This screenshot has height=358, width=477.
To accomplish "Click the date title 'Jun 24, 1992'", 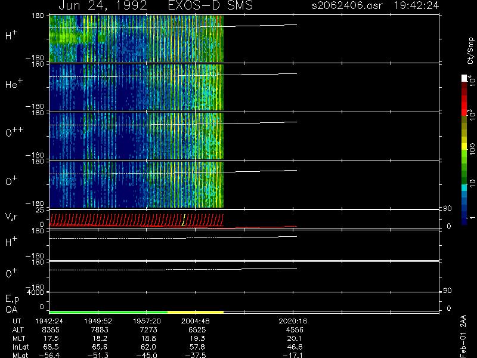I will 103,5.
